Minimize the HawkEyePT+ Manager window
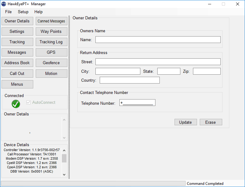Viewport: 245px width, 187px height. click(x=210, y=4)
